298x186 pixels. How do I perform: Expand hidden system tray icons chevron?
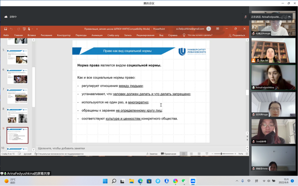[x=237, y=181]
